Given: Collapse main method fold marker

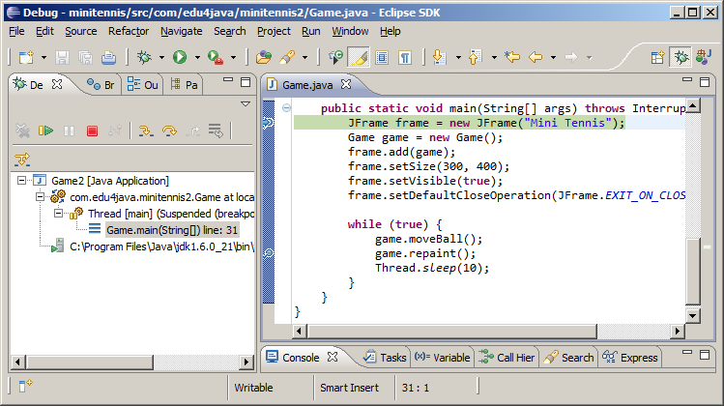Looking at the screenshot, I should [x=286, y=108].
